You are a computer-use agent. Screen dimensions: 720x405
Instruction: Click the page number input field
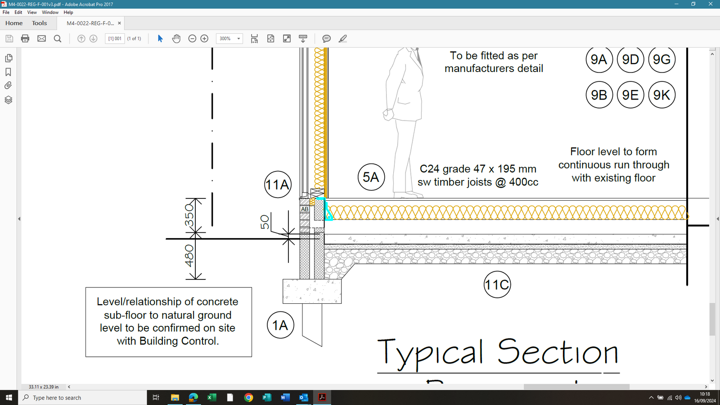[x=115, y=39]
